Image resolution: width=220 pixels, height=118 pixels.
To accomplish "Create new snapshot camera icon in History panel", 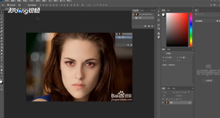I will pos(149,26).
